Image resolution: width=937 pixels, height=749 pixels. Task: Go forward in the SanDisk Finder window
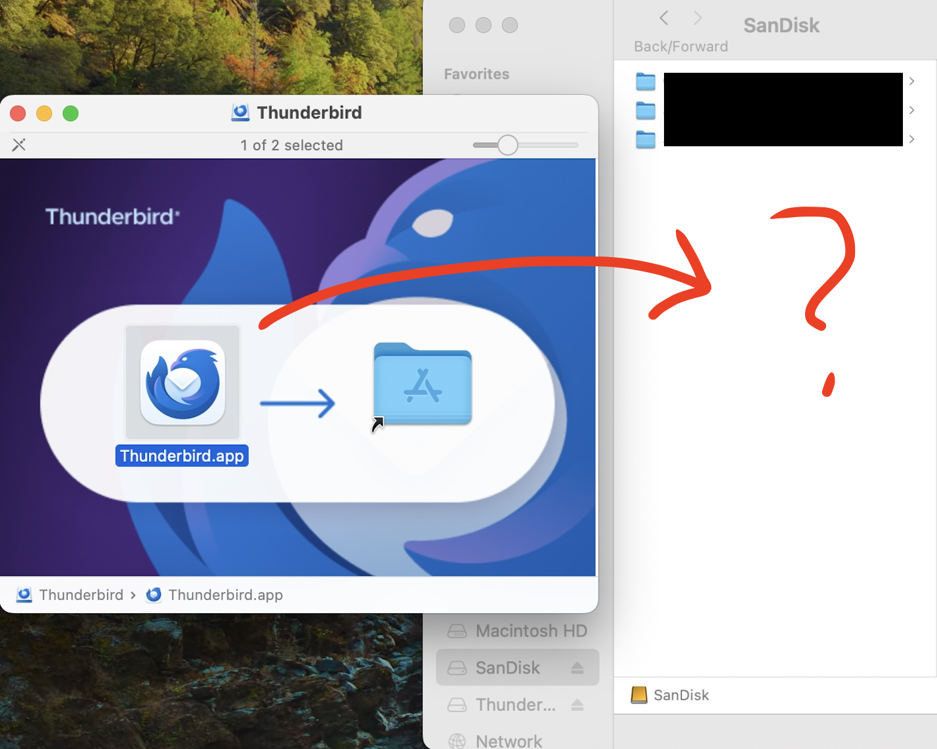click(698, 18)
